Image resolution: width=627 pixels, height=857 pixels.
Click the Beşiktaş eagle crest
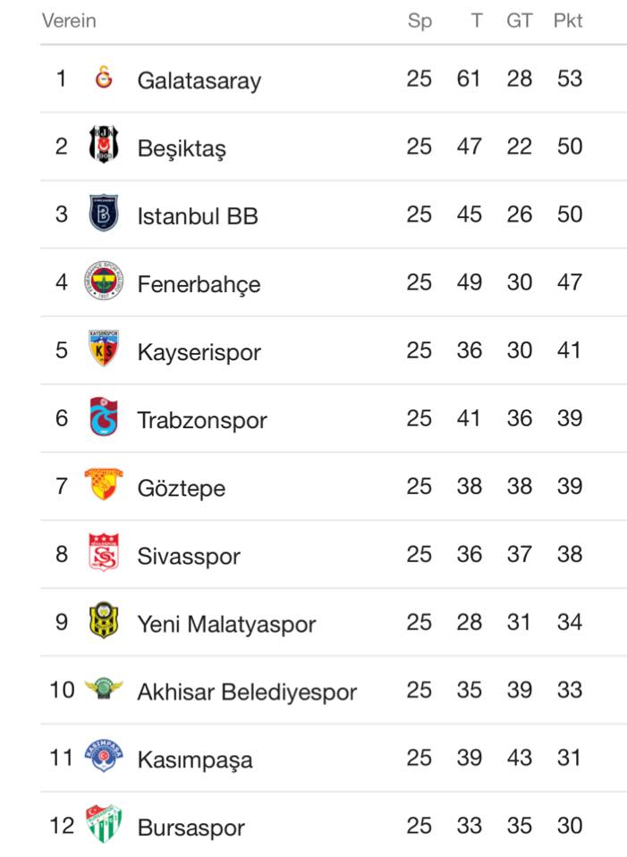(104, 145)
